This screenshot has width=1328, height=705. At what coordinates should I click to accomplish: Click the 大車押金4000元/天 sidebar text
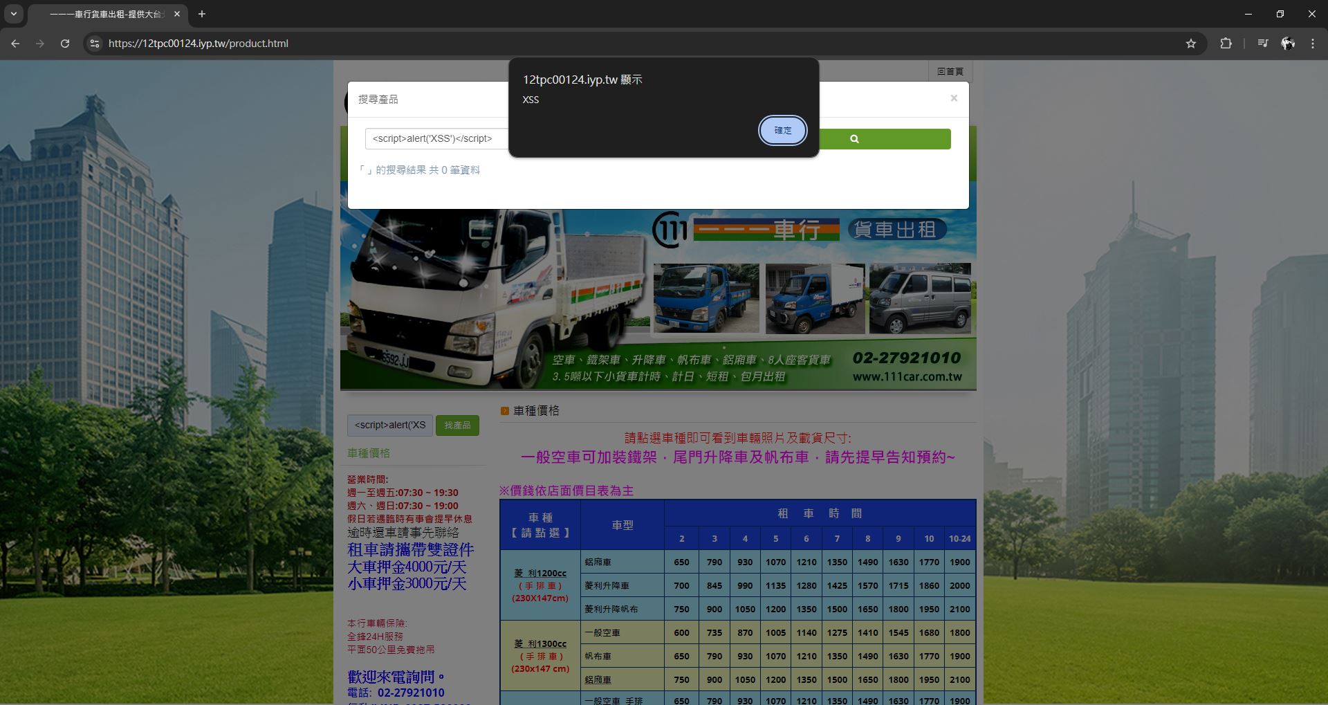click(x=407, y=567)
